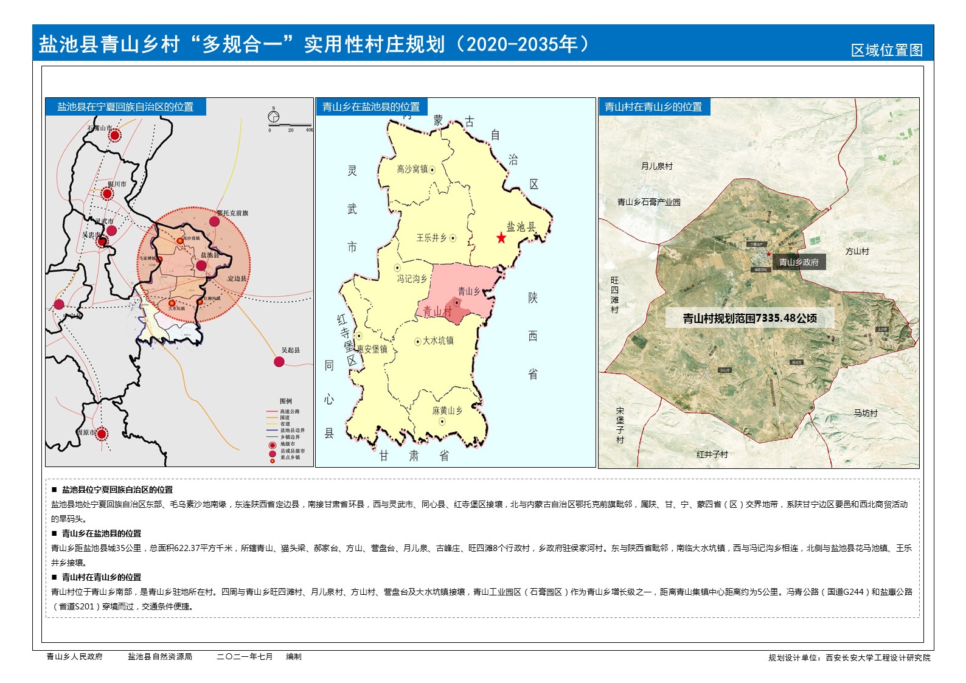Click the 高速公路 line swatch in legend
The image size is (966, 683).
tap(272, 412)
